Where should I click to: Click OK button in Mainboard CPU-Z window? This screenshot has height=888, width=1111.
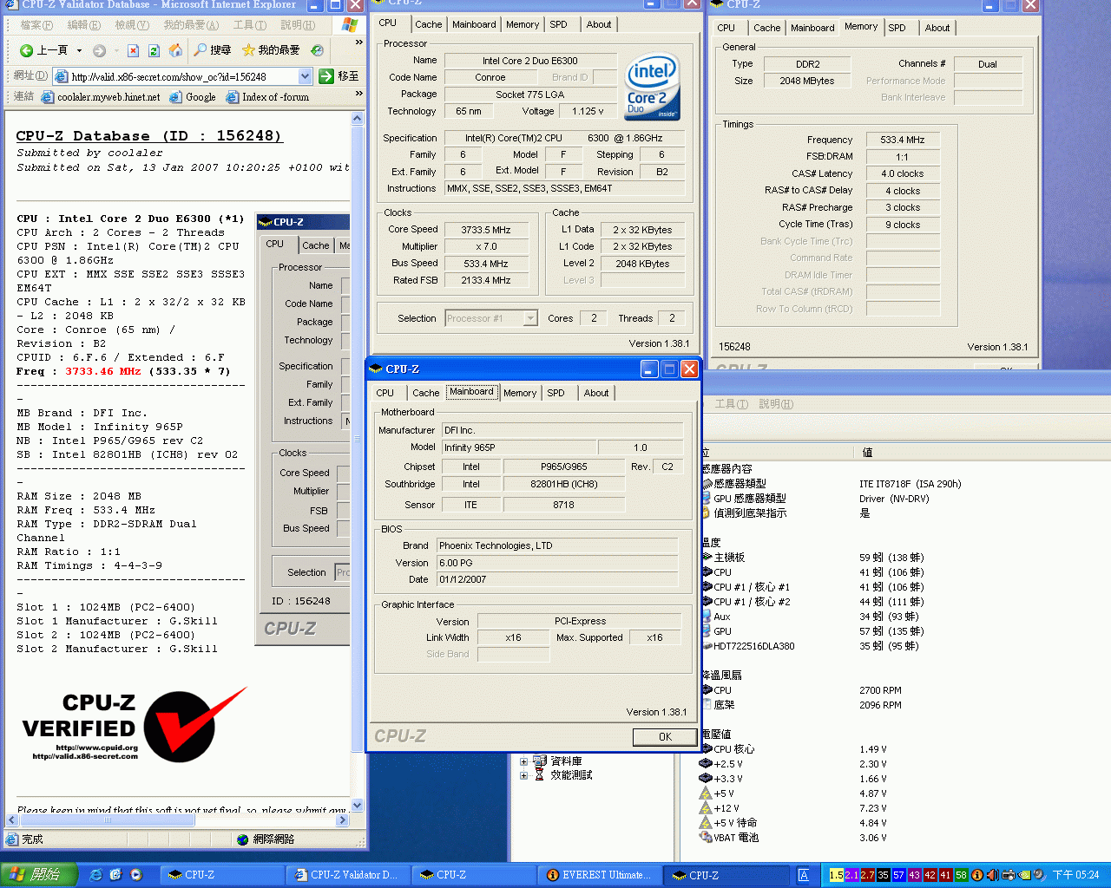[x=665, y=737]
